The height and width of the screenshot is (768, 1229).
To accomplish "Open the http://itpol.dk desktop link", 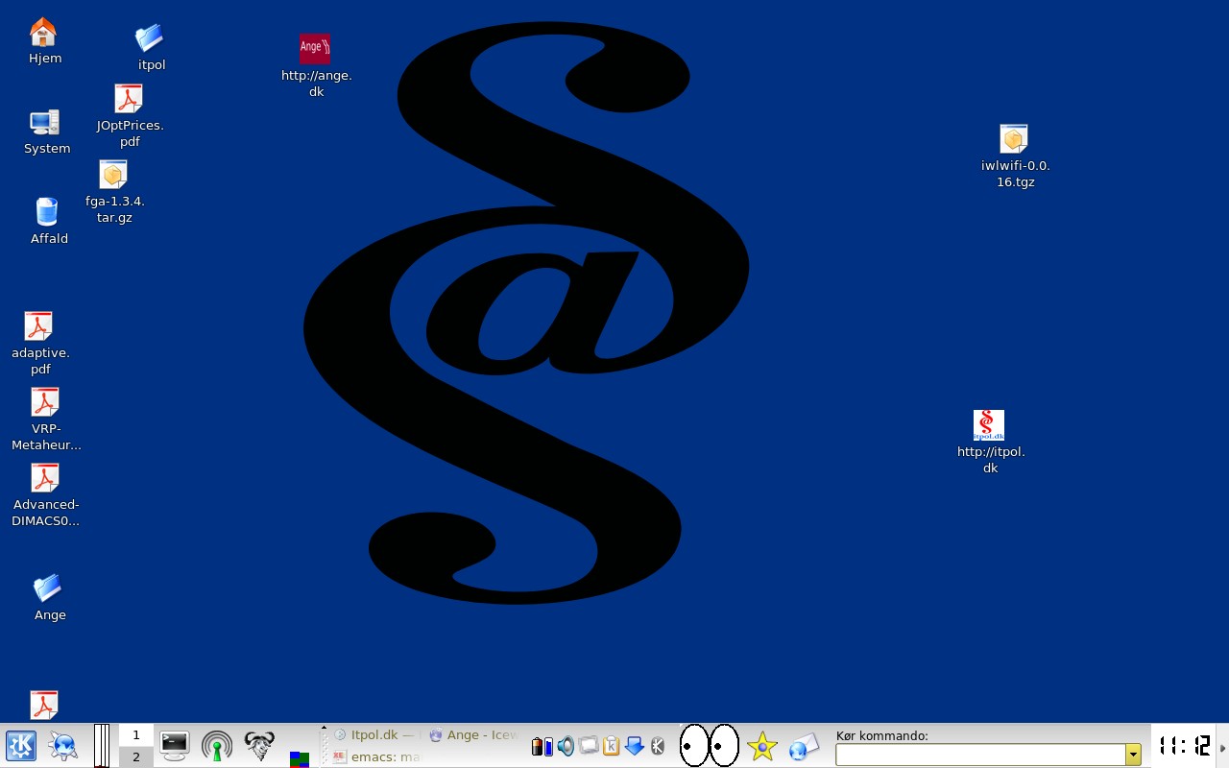I will click(989, 426).
